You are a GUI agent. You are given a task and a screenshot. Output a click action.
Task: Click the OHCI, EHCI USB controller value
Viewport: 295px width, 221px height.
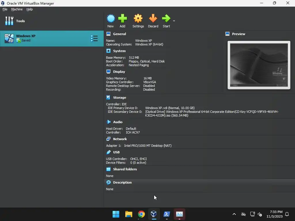coord(139,159)
